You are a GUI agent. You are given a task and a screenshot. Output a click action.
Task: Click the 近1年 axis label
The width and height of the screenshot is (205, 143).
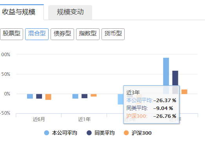(84, 119)
